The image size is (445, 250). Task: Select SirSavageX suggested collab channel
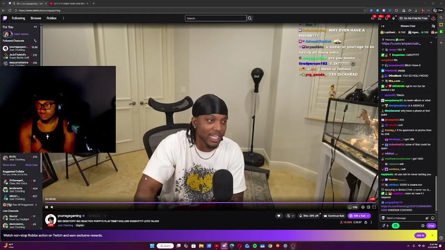coord(20,182)
